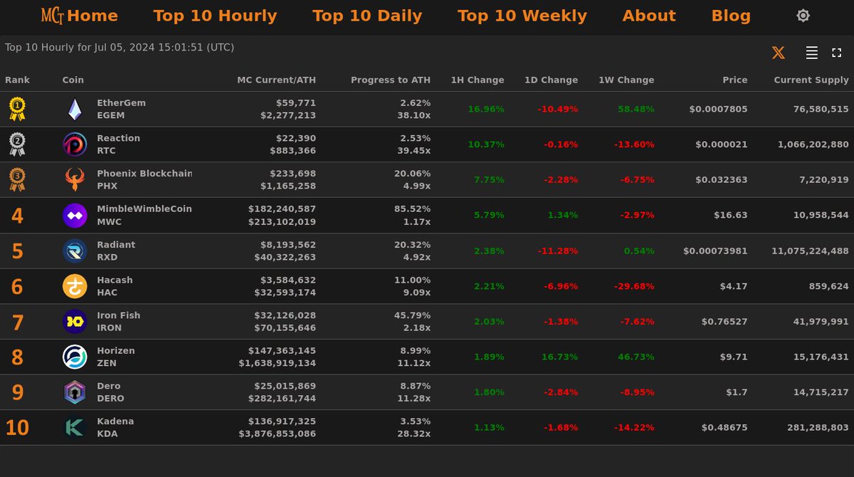The height and width of the screenshot is (477, 854).
Task: Click MimbleWimbleCoin price $16.63
Action: [x=731, y=215]
